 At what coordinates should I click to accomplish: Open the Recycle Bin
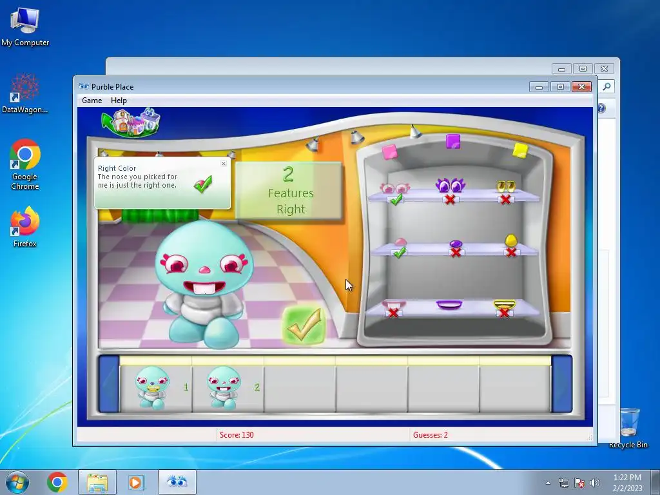point(628,428)
